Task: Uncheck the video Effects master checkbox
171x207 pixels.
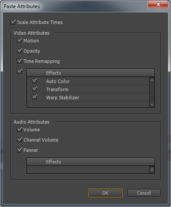Action: coord(19,71)
